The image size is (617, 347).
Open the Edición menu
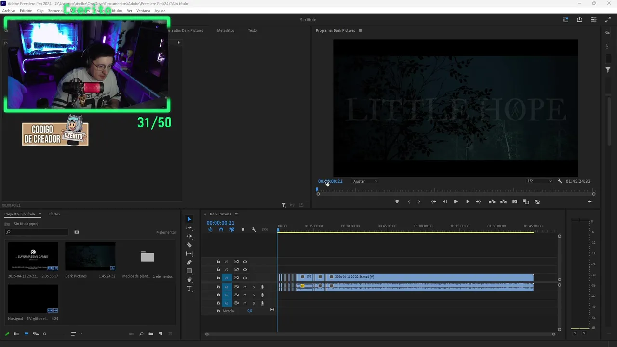[x=26, y=11]
